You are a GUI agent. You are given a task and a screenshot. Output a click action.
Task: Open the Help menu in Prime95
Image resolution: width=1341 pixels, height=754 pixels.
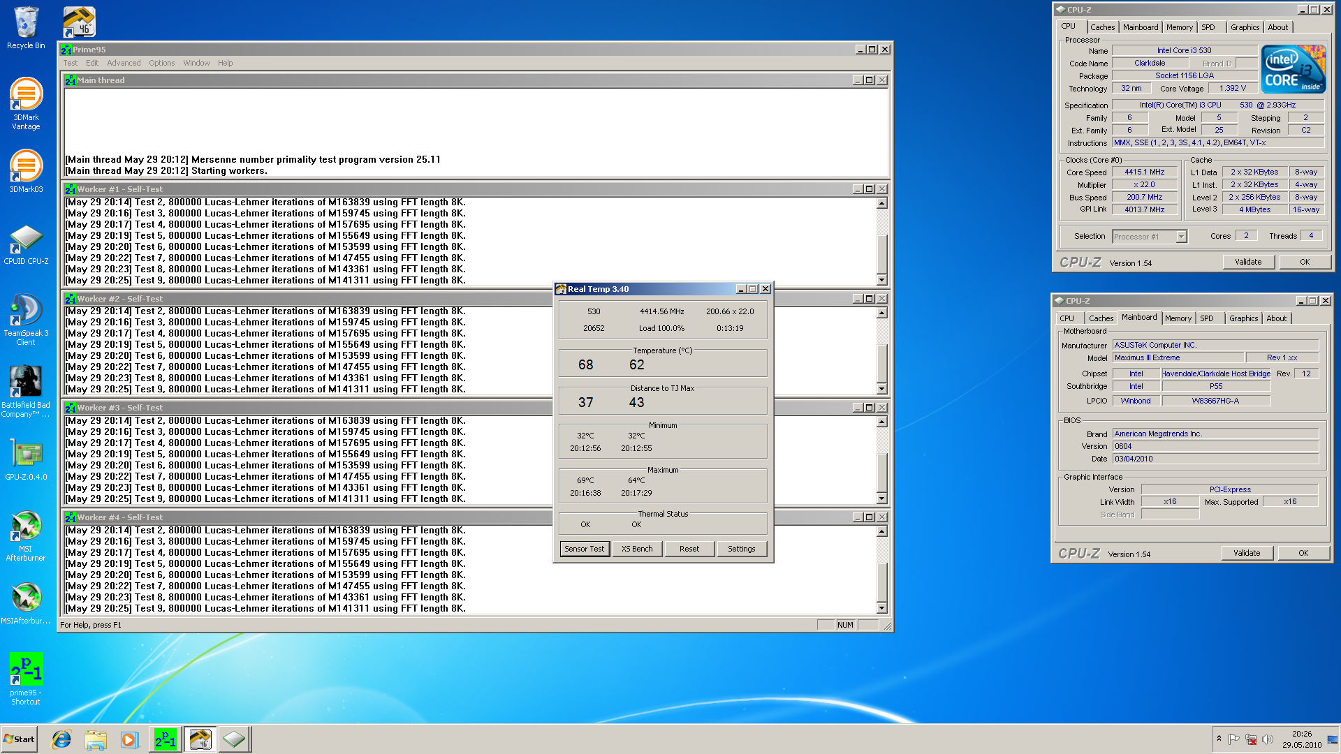(x=225, y=63)
